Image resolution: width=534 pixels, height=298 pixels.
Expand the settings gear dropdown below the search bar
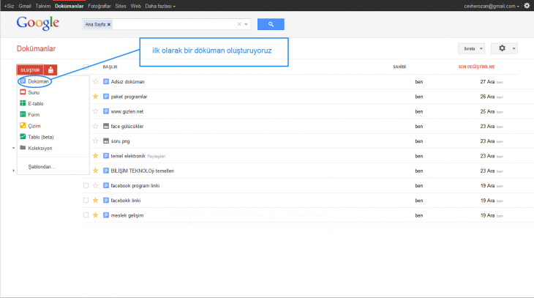(504, 49)
